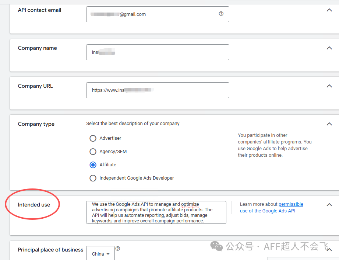The width and height of the screenshot is (339, 260).
Task: Collapse the Intended use section
Action: pyautogui.click(x=329, y=205)
